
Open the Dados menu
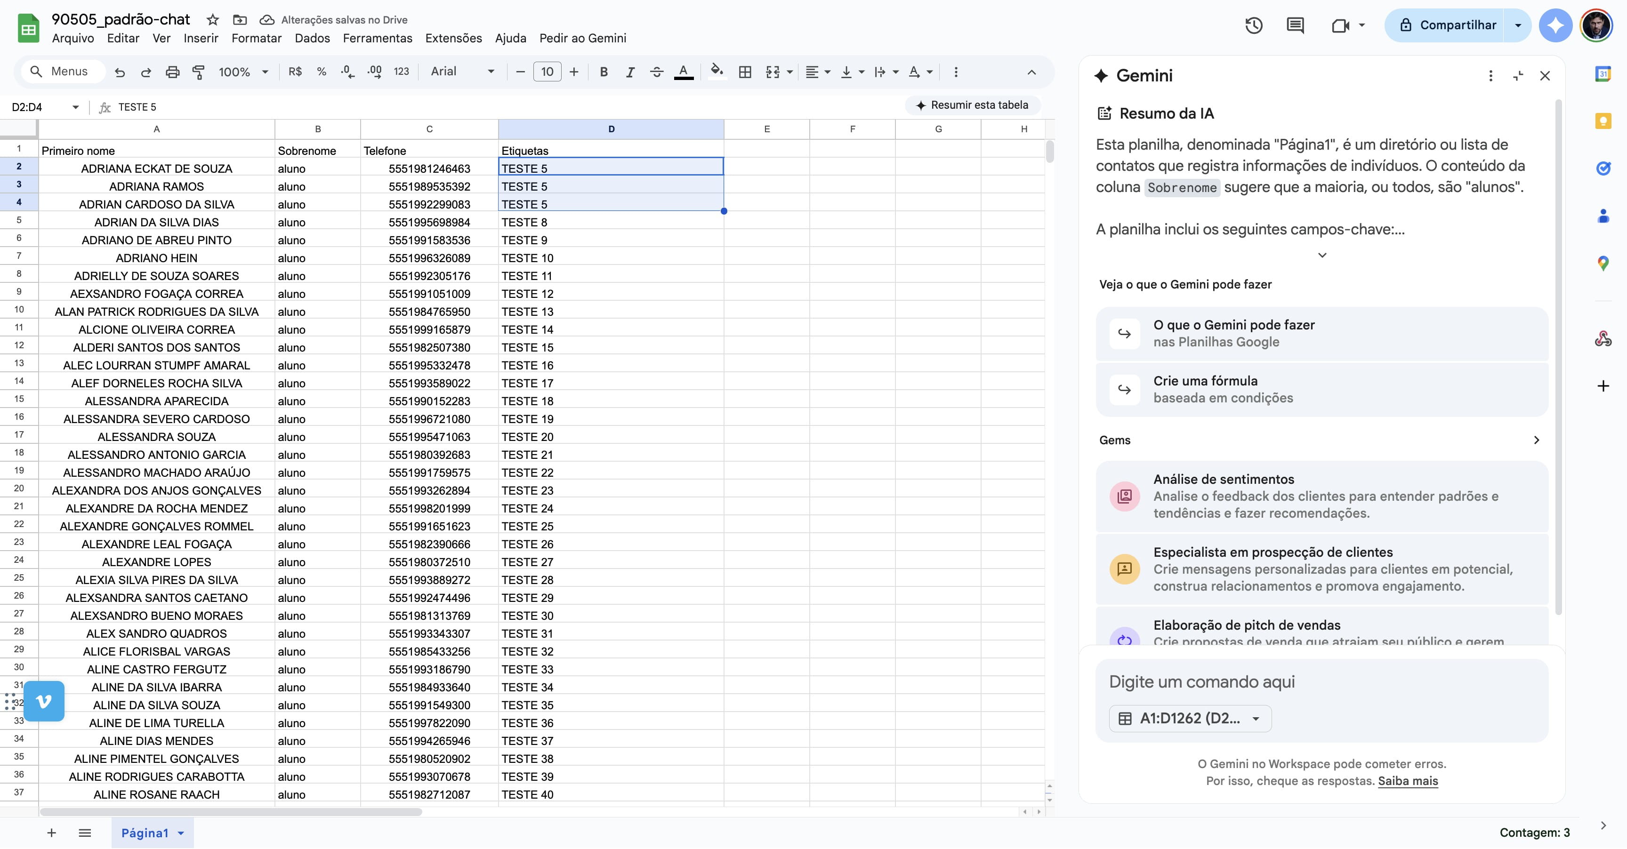(x=312, y=38)
